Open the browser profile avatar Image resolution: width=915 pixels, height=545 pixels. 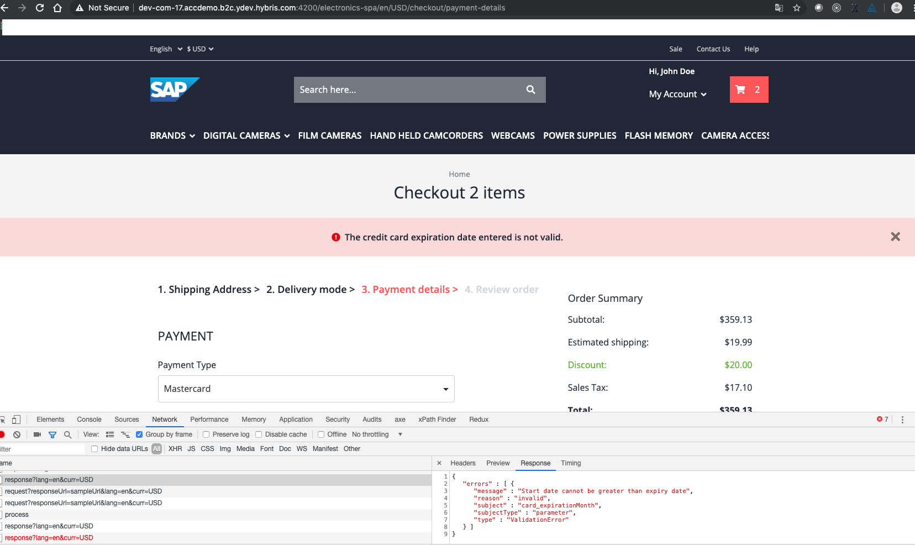(x=897, y=8)
